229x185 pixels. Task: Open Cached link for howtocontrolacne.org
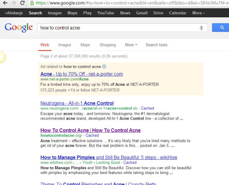click(x=92, y=135)
